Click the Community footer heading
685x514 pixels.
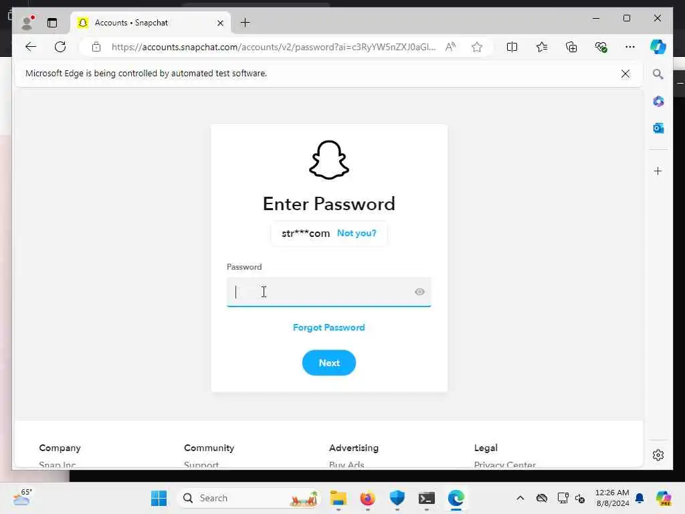coord(209,448)
